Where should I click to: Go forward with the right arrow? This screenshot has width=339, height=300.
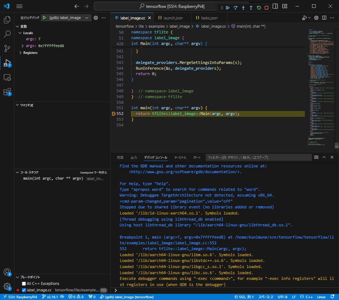click(86, 6)
